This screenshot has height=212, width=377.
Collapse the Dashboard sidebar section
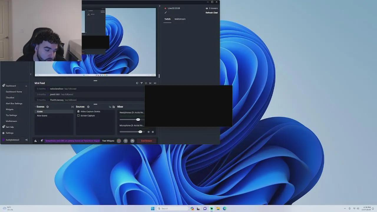[x=26, y=86]
